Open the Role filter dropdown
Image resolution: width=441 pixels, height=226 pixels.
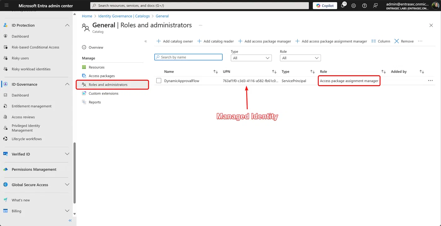click(300, 58)
